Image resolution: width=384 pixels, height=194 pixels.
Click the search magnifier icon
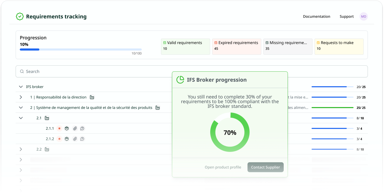click(22, 71)
